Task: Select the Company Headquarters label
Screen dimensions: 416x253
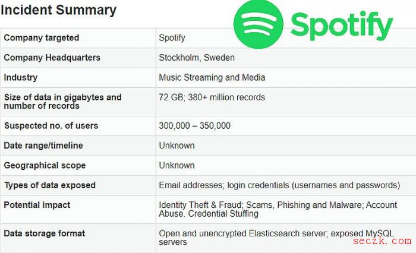Action: [x=52, y=58]
